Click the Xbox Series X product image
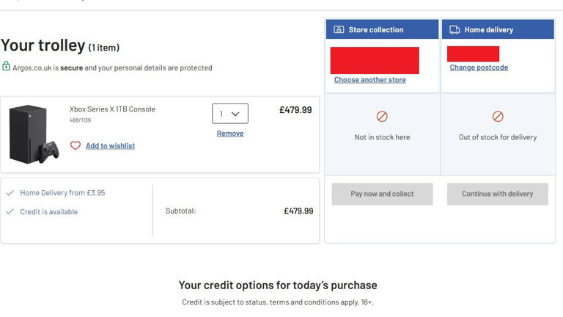The height and width of the screenshot is (317, 563). (34, 134)
